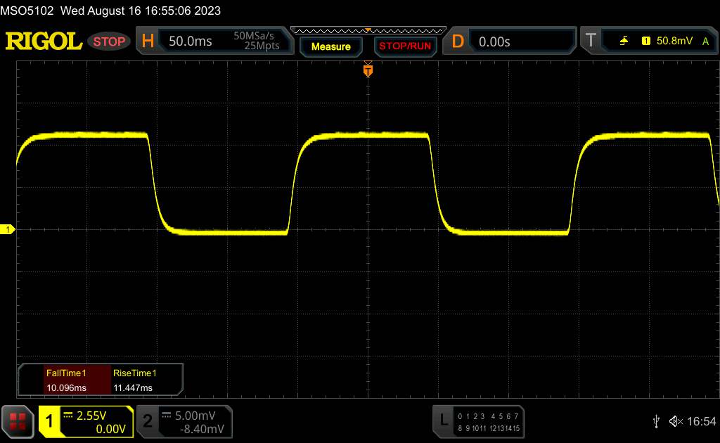Click the orange D delay icon

tap(457, 41)
